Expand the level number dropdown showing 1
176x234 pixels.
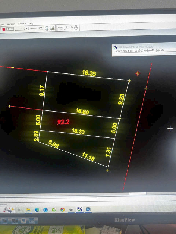[x=10, y=29]
